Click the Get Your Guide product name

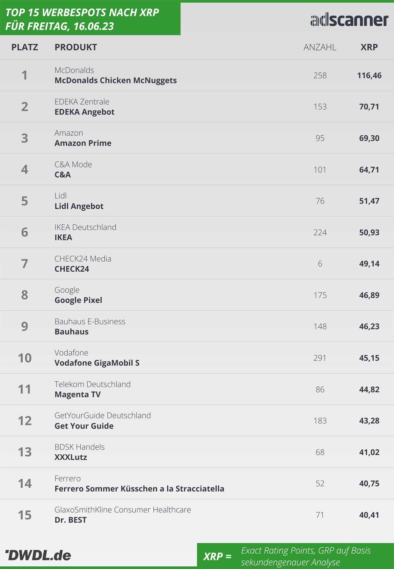tap(84, 426)
